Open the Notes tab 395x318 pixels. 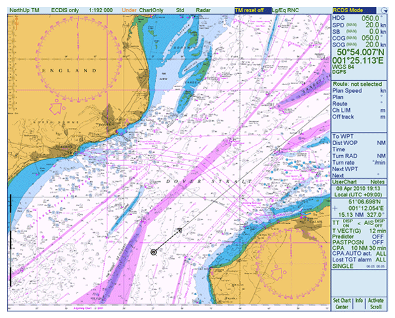[378, 183]
